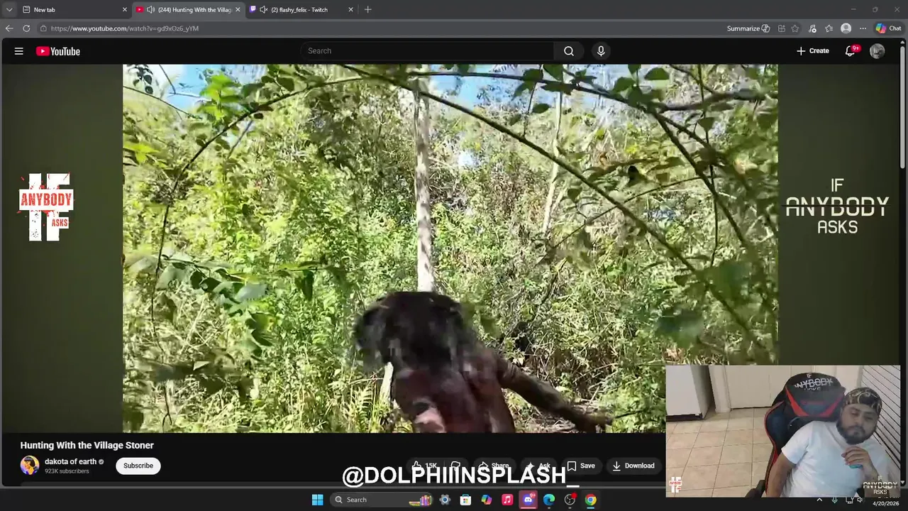Open a new browser tab with plus
Image resolution: width=908 pixels, height=511 pixels.
pos(367,10)
